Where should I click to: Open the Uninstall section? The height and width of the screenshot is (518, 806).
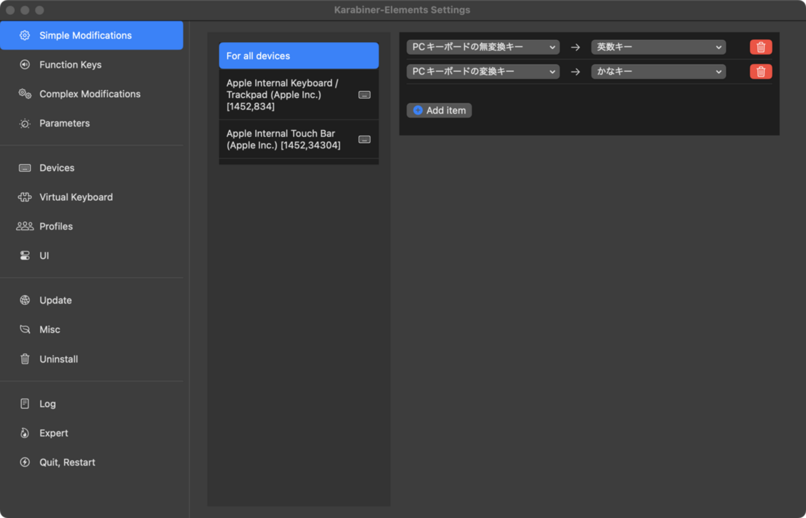[x=92, y=359]
